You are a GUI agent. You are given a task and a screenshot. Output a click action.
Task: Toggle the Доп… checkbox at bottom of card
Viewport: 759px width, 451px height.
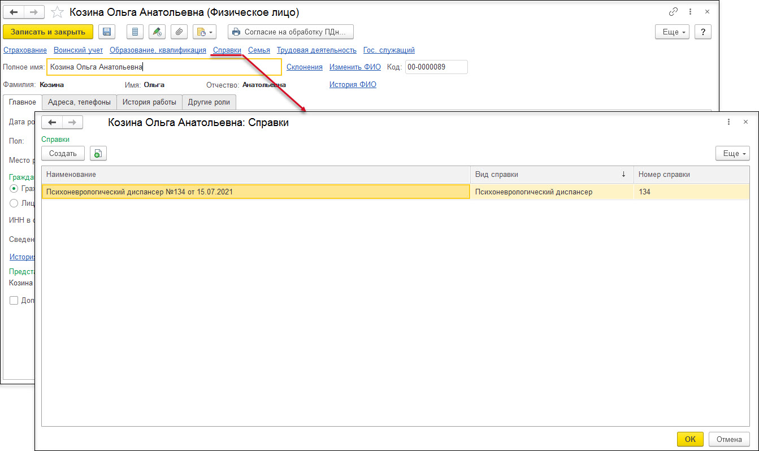point(14,301)
